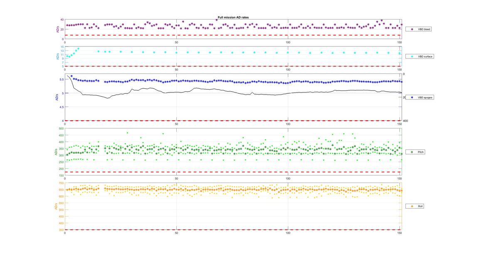The image size is (499, 258).
Task: Select the Pitch legend label
Action: [420, 152]
